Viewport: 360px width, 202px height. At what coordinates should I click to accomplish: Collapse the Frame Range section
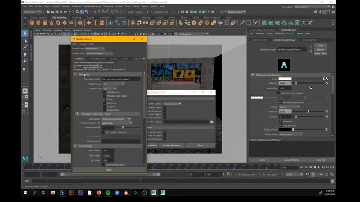[x=75, y=146]
